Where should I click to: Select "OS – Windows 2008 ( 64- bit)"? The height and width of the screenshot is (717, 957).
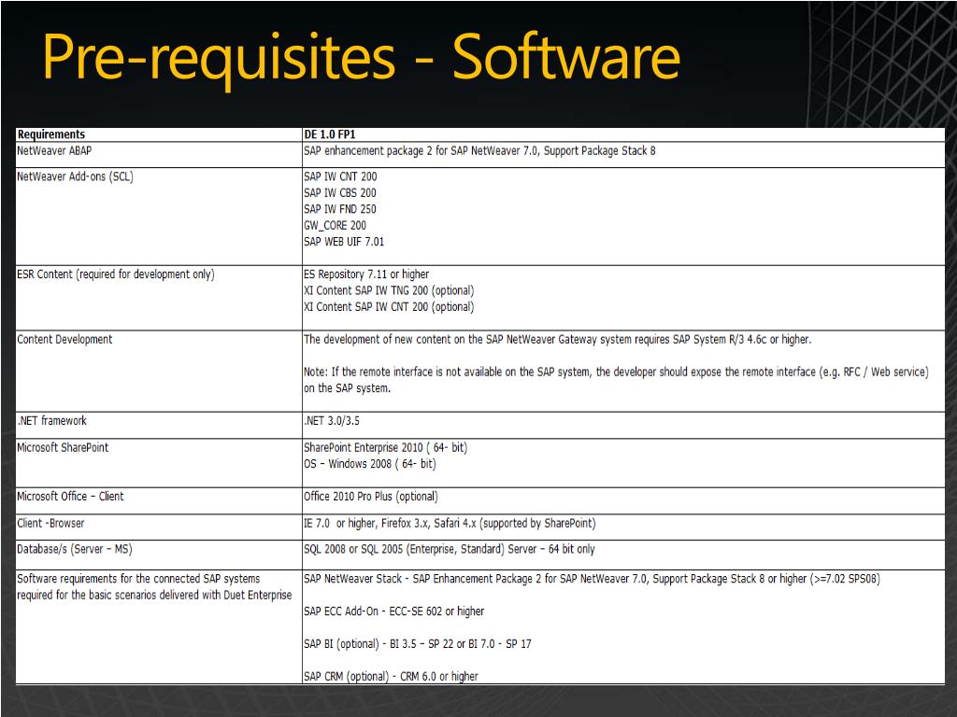(370, 464)
